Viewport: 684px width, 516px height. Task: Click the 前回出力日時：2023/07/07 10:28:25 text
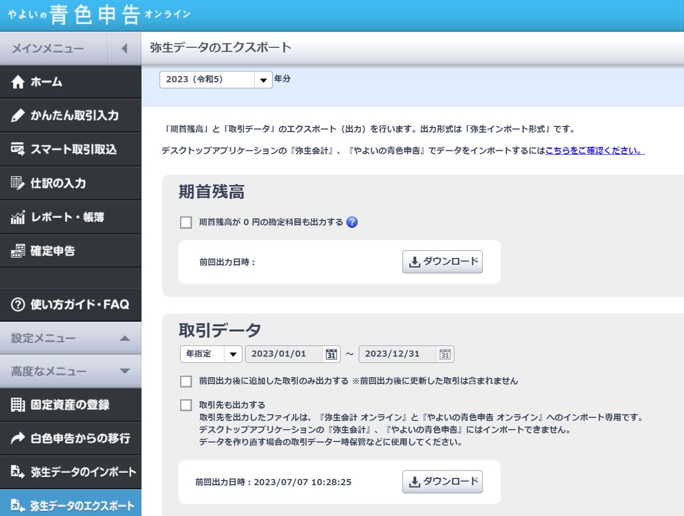coord(273,482)
